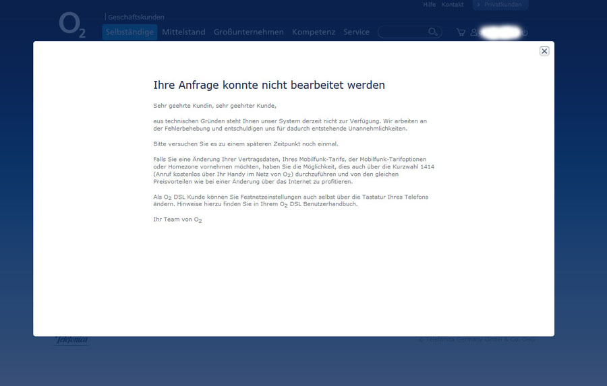Open the Selbständige tab
The image size is (607, 386).
[129, 32]
